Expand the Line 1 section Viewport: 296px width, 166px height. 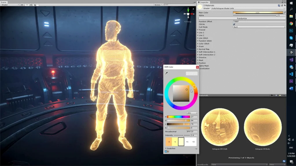tap(201, 33)
